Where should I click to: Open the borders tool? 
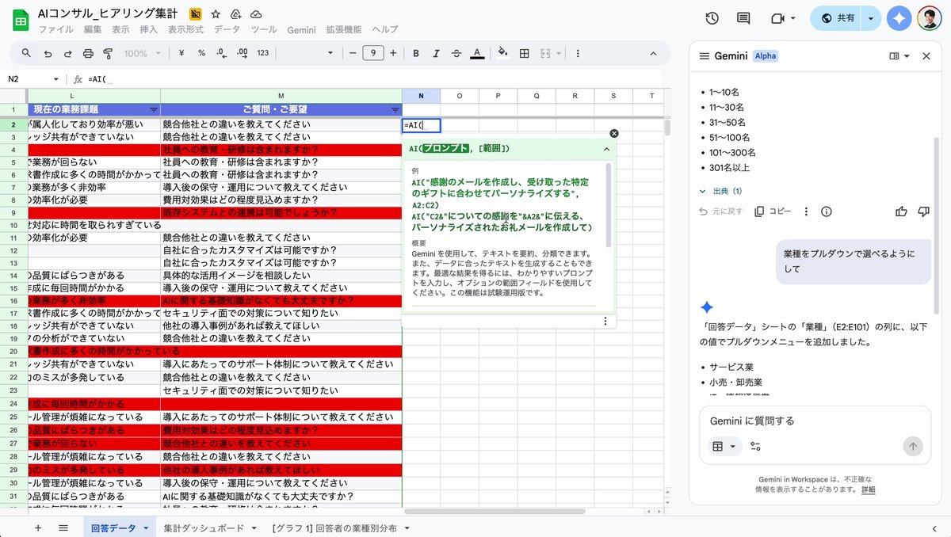tap(525, 53)
